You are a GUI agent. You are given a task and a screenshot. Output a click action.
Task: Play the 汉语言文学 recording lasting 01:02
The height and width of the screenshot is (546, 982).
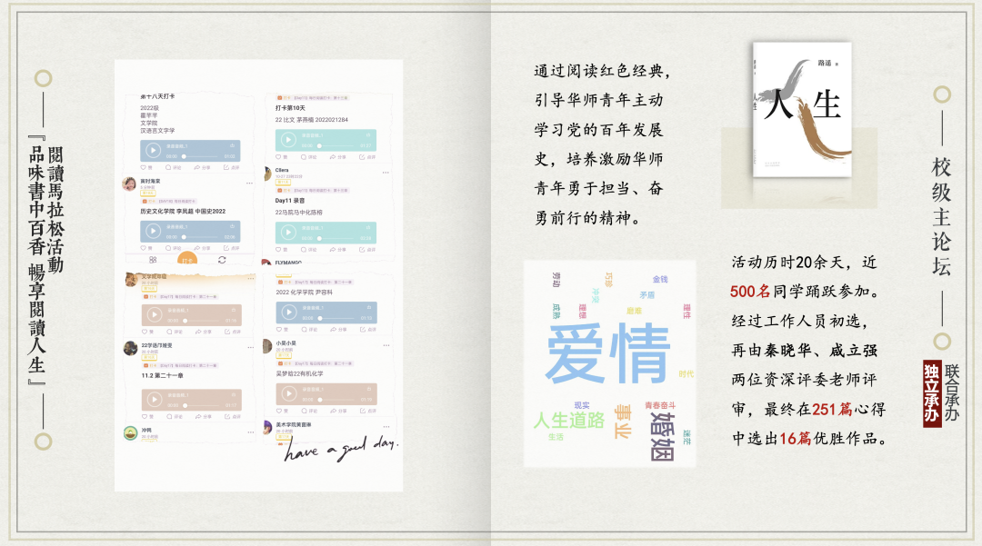pos(154,150)
